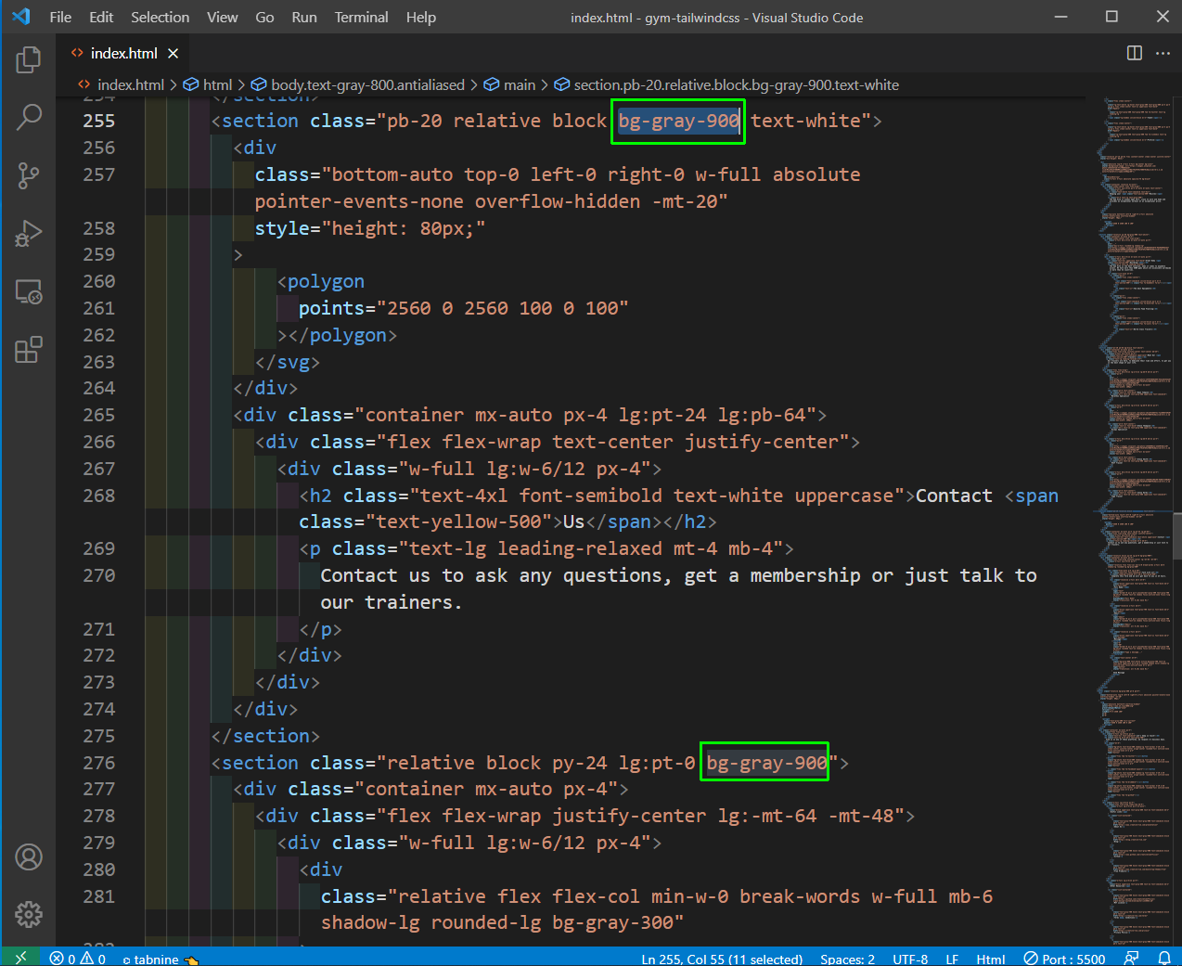This screenshot has width=1182, height=966.
Task: Click "Contact" heading text on line 268
Action: (954, 496)
